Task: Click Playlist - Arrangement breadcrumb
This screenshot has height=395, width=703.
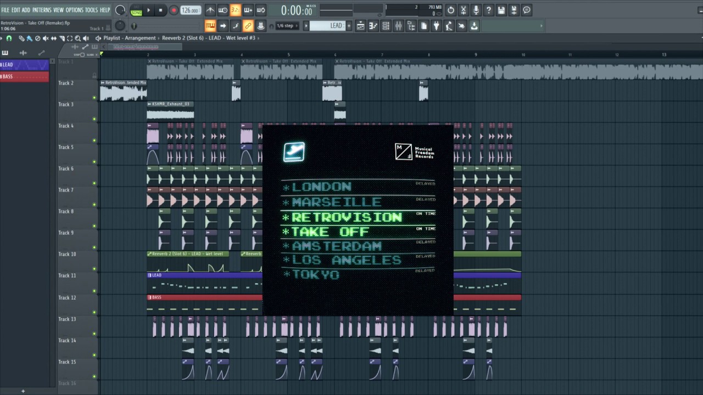Action: click(x=129, y=38)
